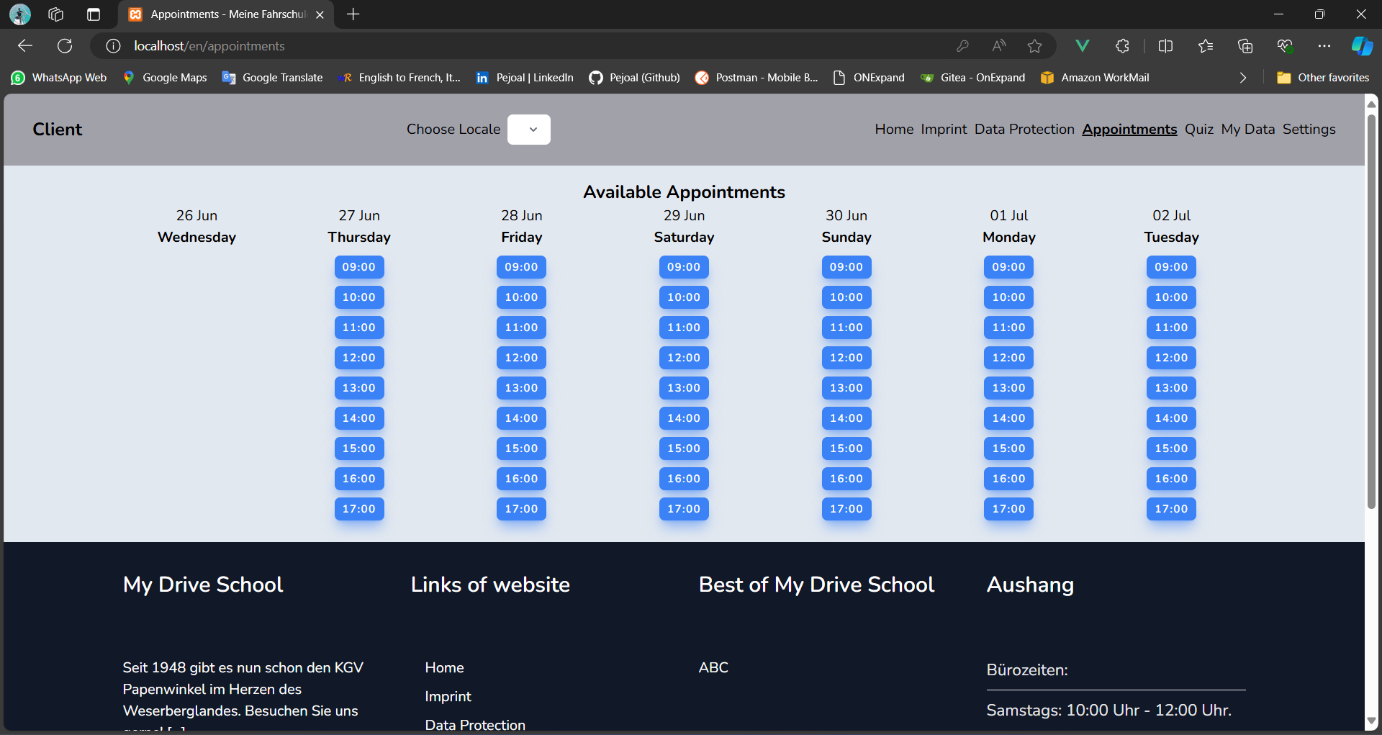
Task: Open the Gitea - OnExpand bookmark
Action: click(973, 77)
